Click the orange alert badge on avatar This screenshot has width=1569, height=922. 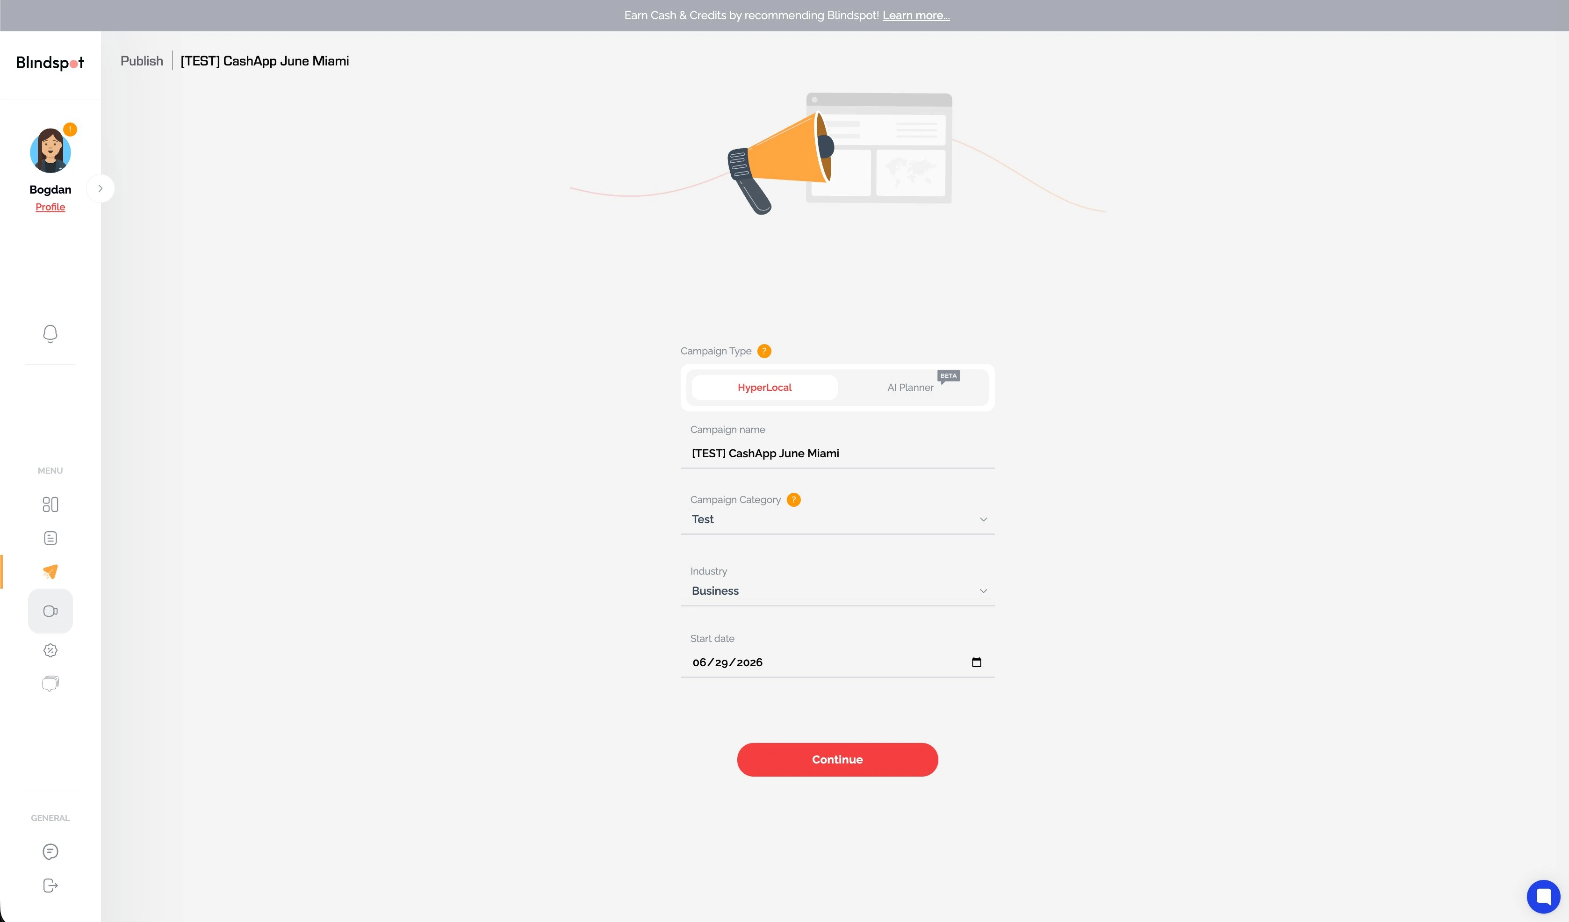tap(70, 130)
